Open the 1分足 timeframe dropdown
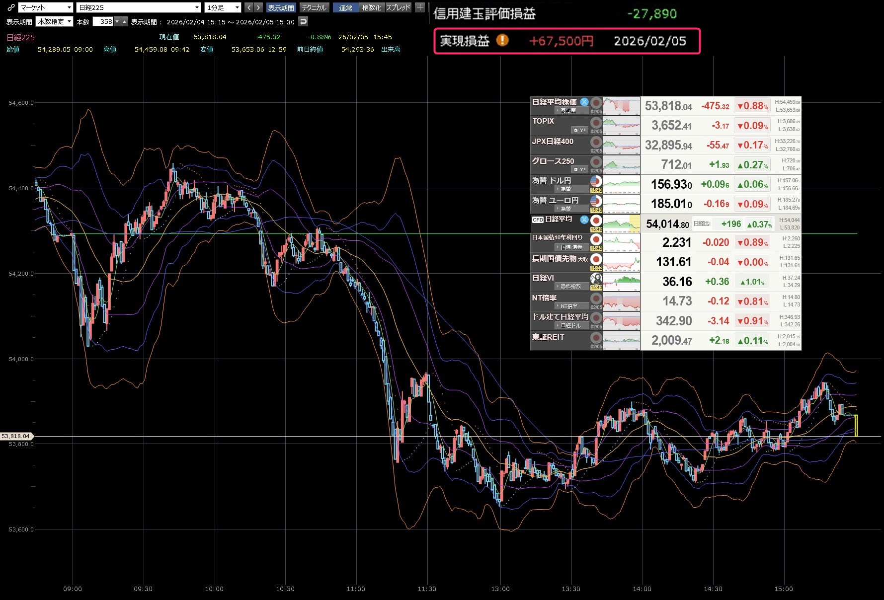This screenshot has width=884, height=600. pos(223,7)
